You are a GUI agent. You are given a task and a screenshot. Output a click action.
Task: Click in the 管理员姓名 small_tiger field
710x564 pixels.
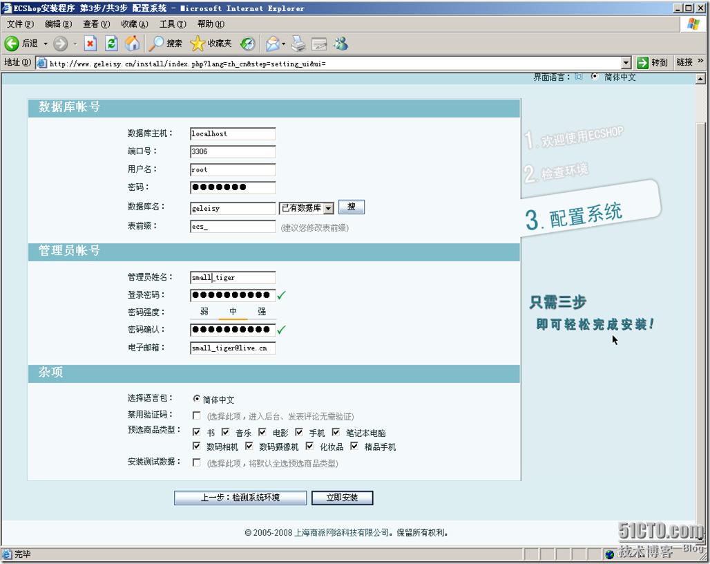(x=233, y=277)
